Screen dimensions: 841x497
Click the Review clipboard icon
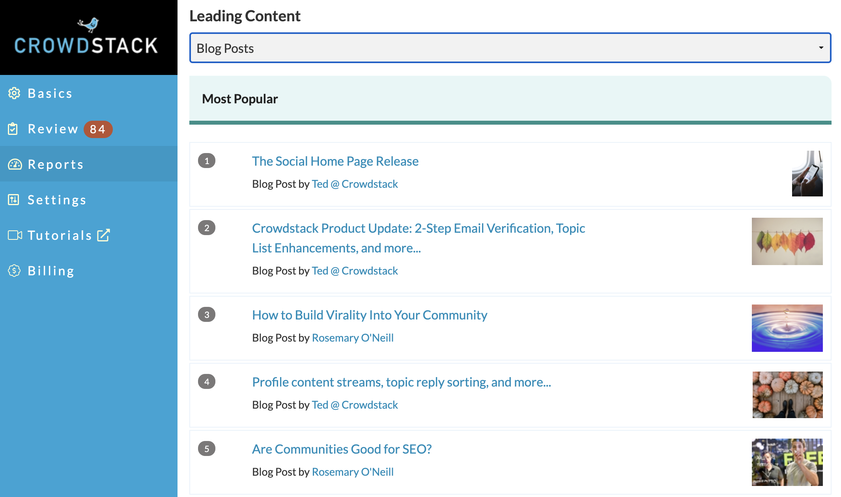(x=13, y=129)
